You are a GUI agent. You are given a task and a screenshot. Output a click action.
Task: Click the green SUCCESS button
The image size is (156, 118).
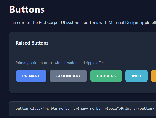click(106, 76)
